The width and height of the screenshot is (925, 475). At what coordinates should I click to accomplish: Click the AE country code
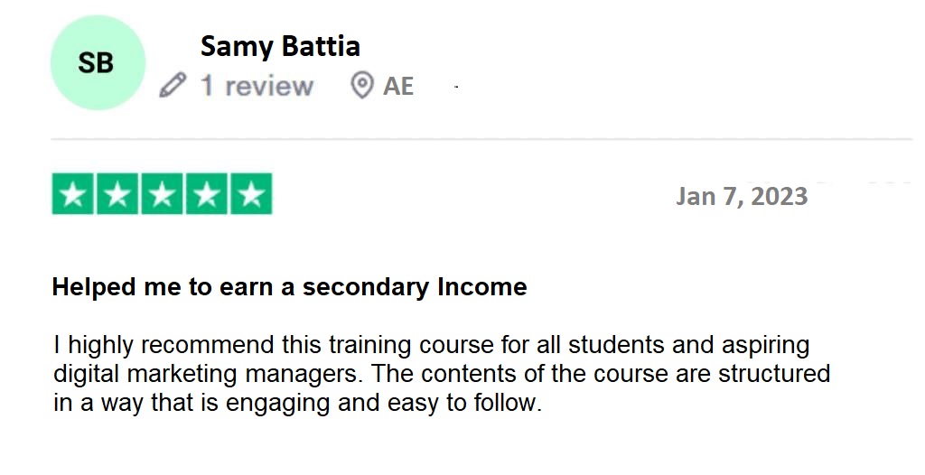click(398, 86)
